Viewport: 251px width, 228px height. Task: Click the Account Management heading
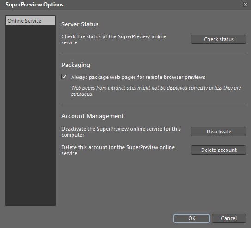93,116
